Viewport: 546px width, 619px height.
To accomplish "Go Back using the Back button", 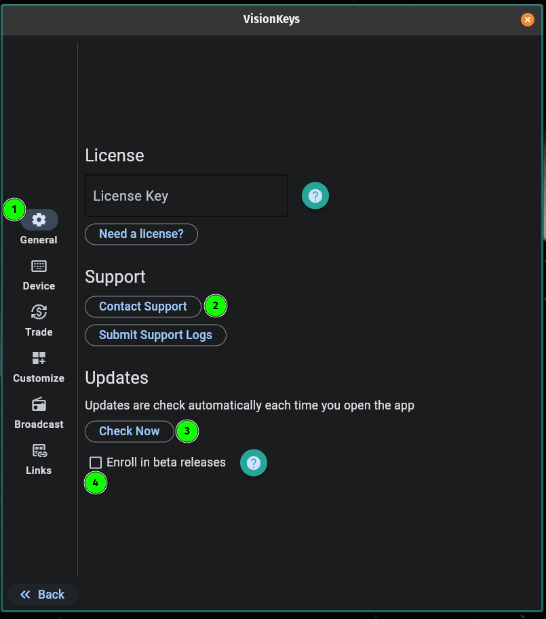I will click(x=43, y=595).
